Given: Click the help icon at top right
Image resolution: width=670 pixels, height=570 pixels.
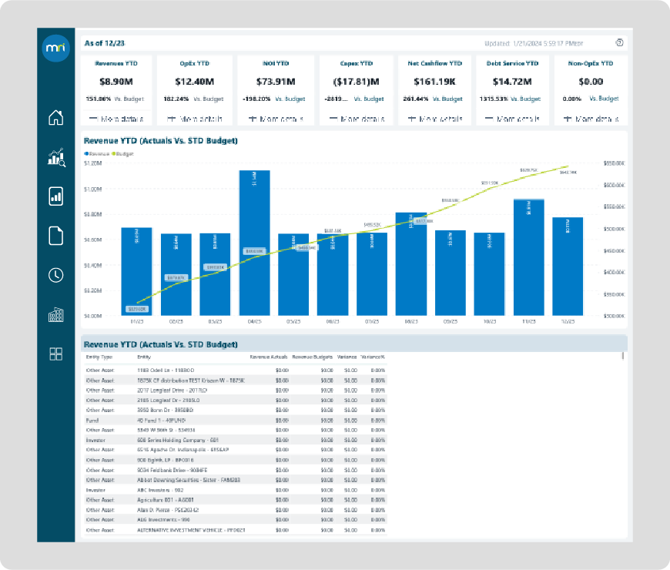Looking at the screenshot, I should click(619, 42).
